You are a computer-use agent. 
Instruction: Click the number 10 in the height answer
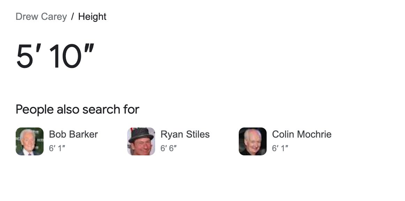(65, 56)
